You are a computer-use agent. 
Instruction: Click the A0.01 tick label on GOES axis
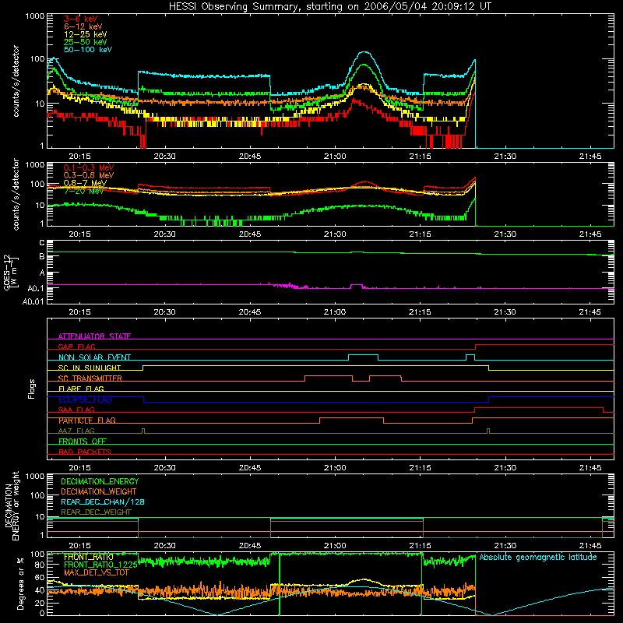tap(33, 301)
